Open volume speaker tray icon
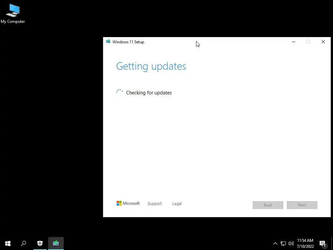Viewport: 333px width, 250px height. coord(291,243)
